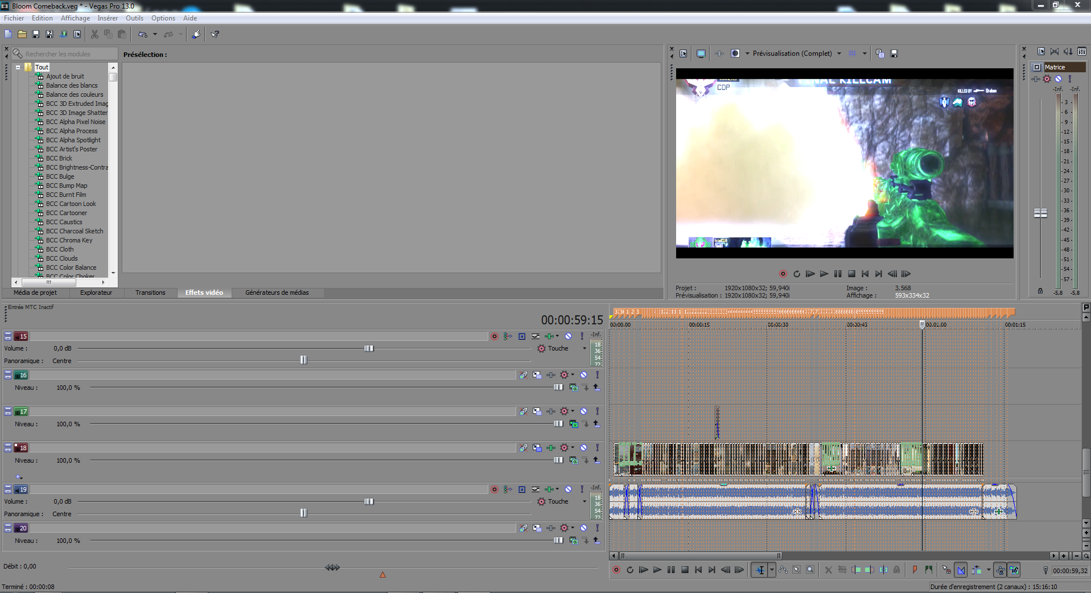
Task: Open the Insérer menu
Action: (108, 18)
